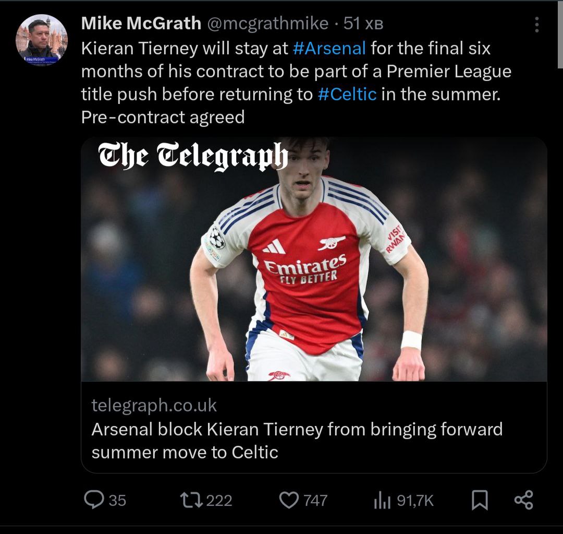Open the Telegraph article preview image

314,259
